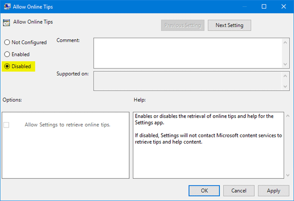This screenshot has height=201, width=294.
Task: Select the Disabled radio button
Action: click(x=7, y=66)
